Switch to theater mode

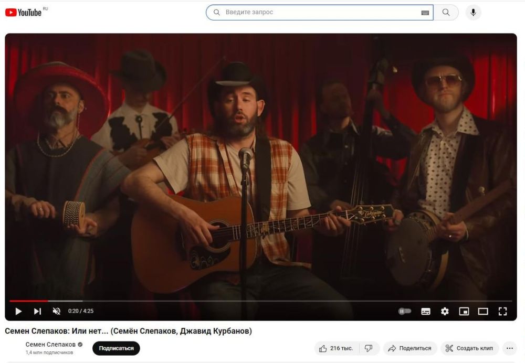(483, 312)
